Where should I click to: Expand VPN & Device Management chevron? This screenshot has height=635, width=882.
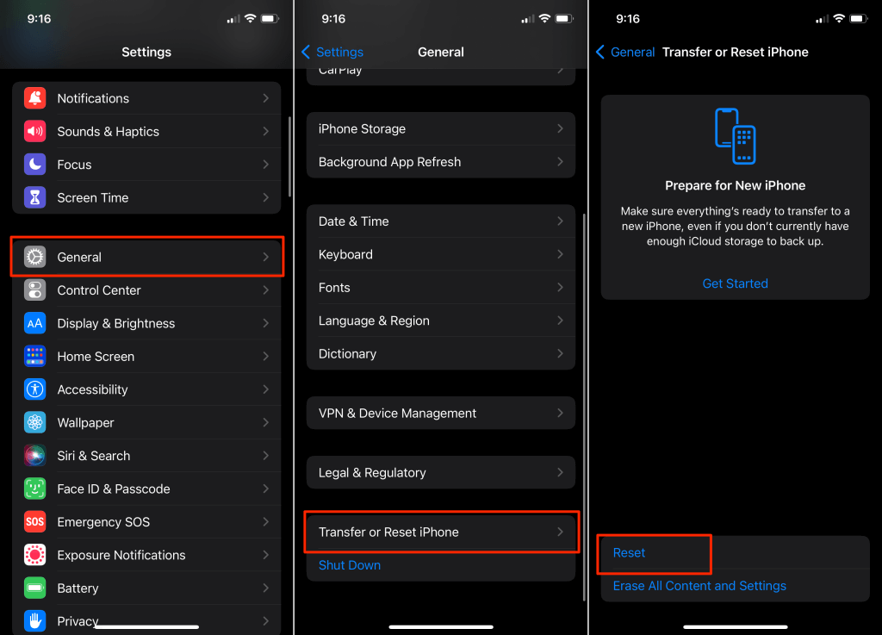point(560,414)
